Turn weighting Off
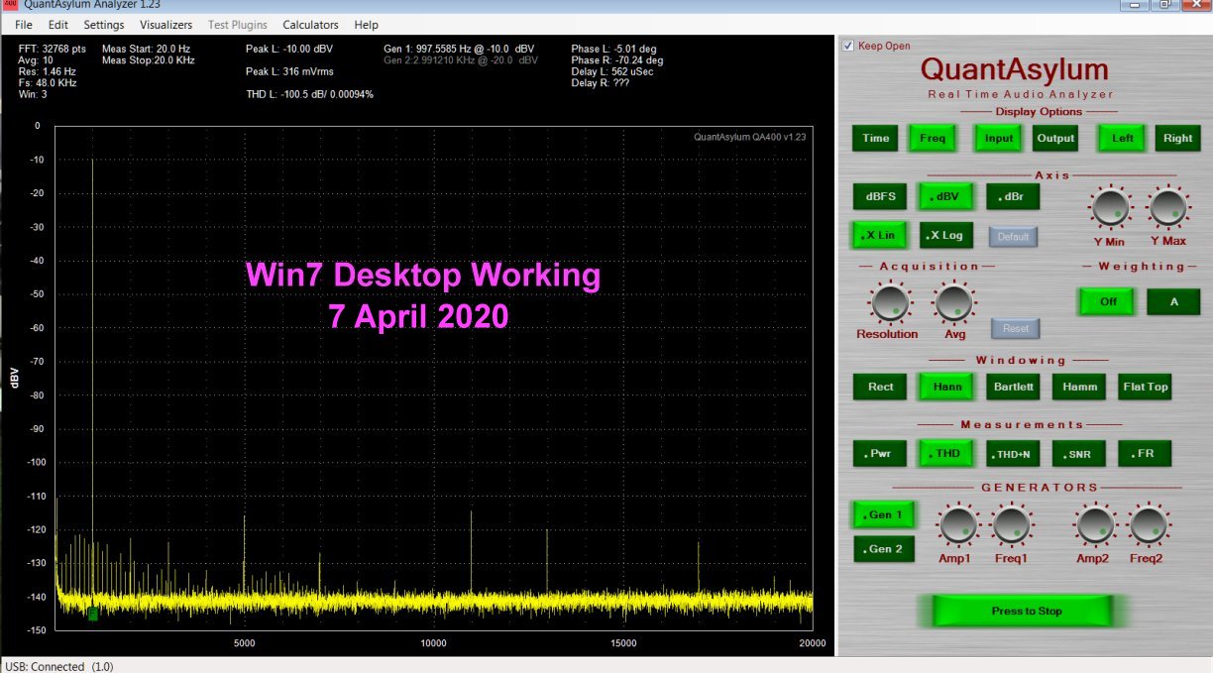This screenshot has height=673, width=1213. tap(1107, 301)
